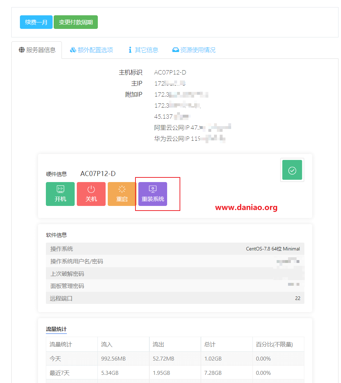This screenshot has width=341, height=383.
Task: Open the 其它信息 tab
Action: click(143, 50)
